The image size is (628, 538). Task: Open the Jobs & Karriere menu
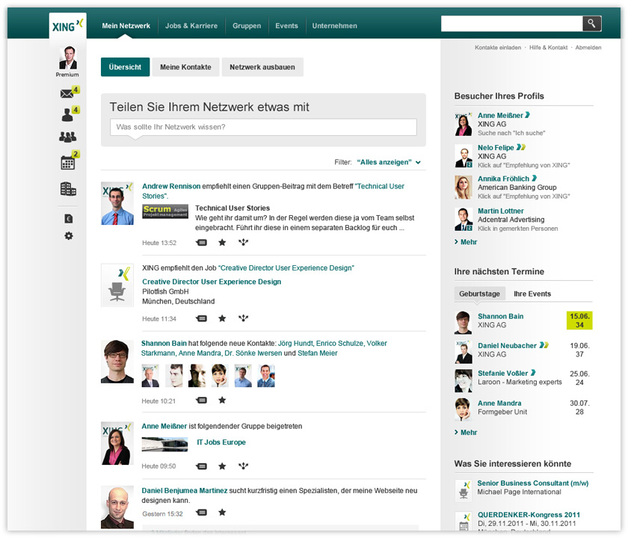(191, 25)
